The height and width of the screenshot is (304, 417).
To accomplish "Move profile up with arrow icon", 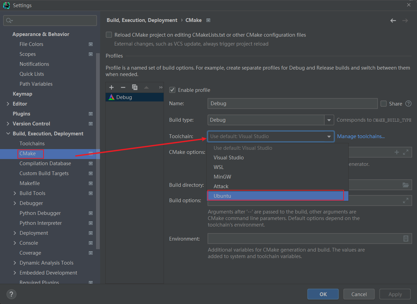I will (146, 87).
